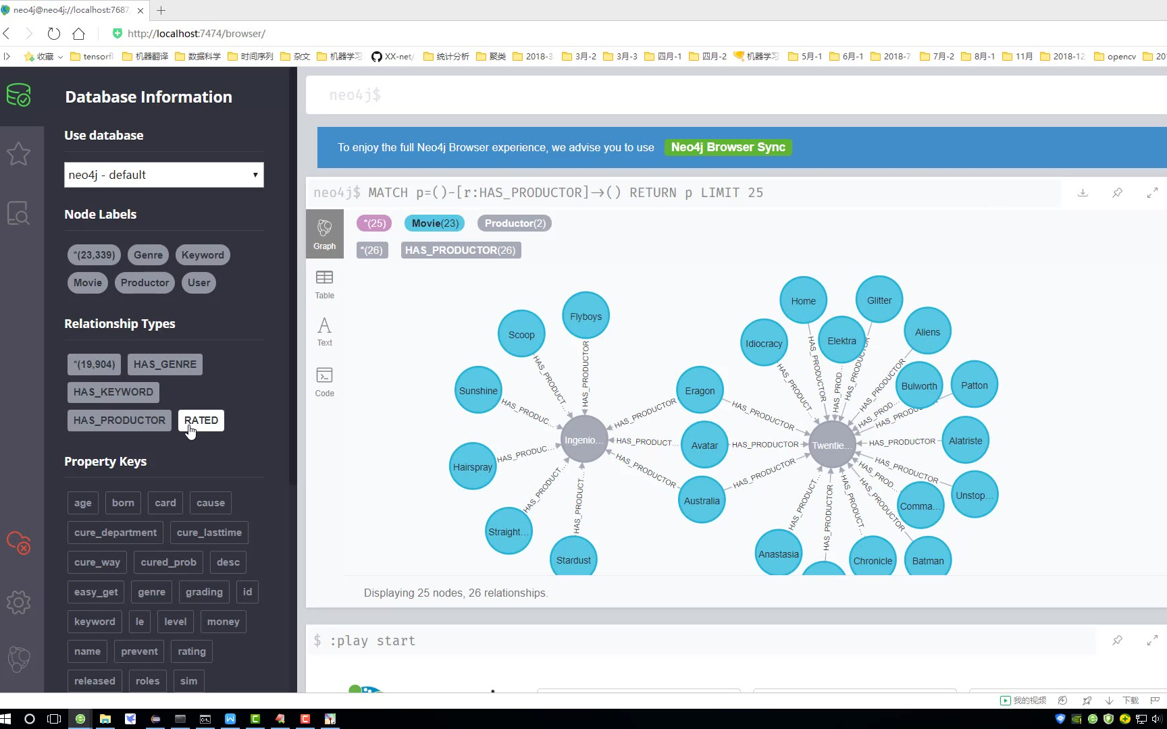Click the browser Back arrow
1167x729 pixels.
pos(7,33)
